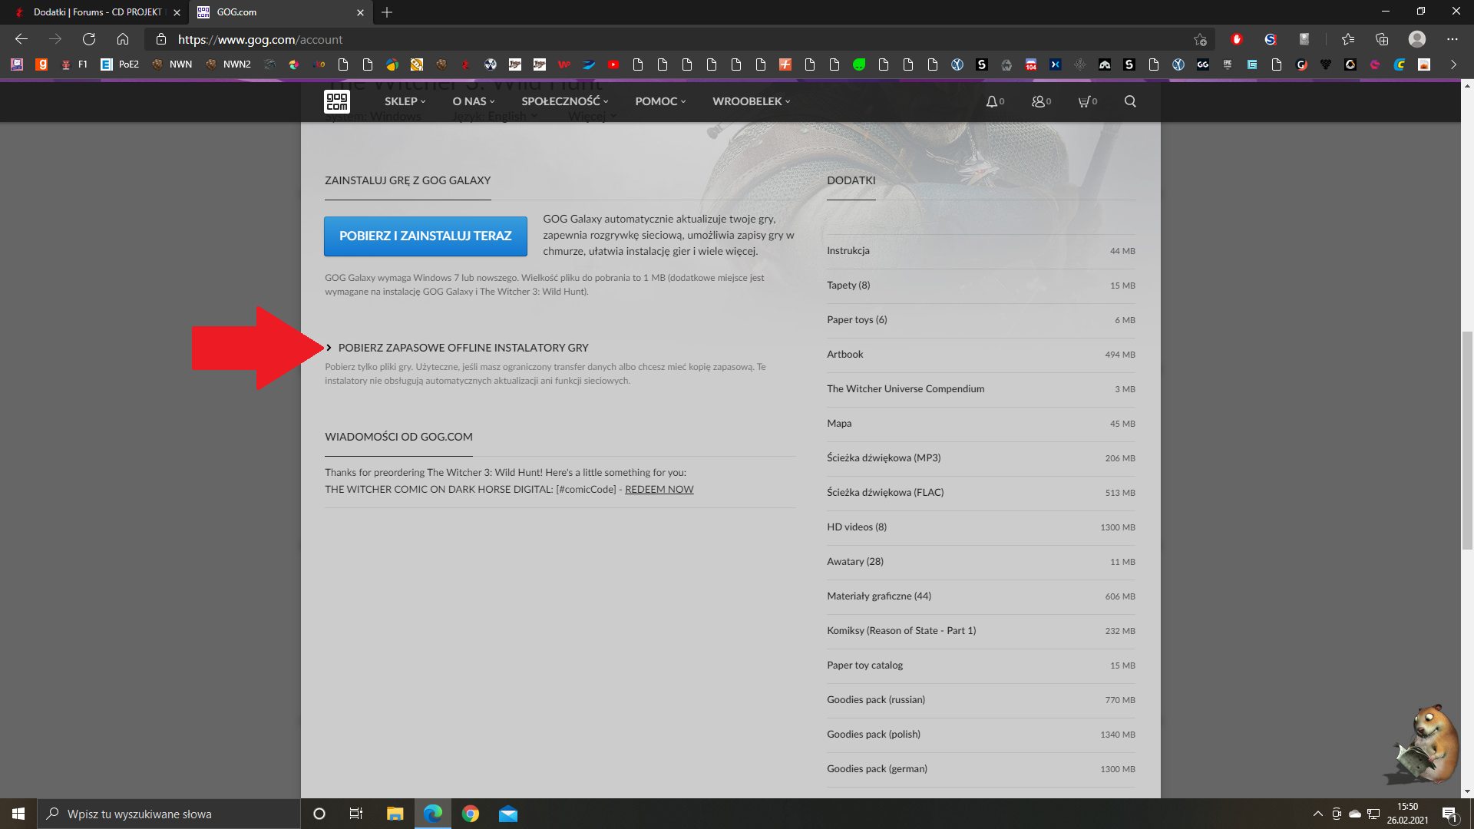Download the Artbook extra
The height and width of the screenshot is (829, 1474).
pyautogui.click(x=980, y=355)
